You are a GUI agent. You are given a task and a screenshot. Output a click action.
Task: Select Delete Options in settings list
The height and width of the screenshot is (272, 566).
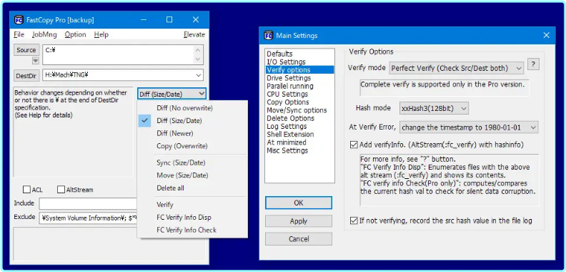(299, 118)
